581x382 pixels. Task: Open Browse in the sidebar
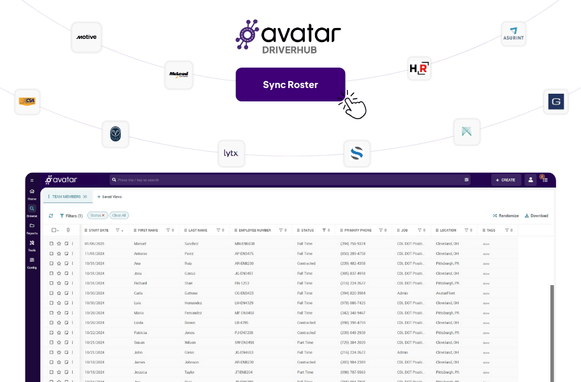tap(32, 211)
